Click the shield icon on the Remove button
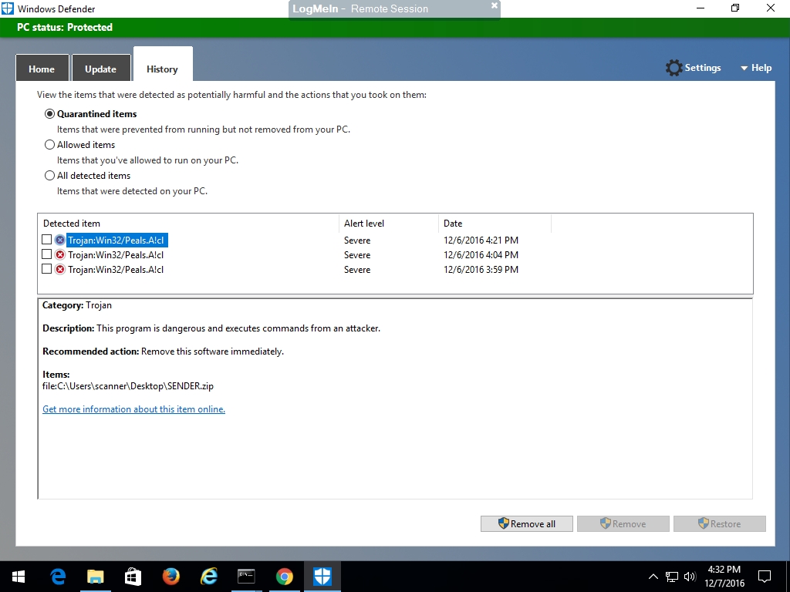 click(x=606, y=523)
